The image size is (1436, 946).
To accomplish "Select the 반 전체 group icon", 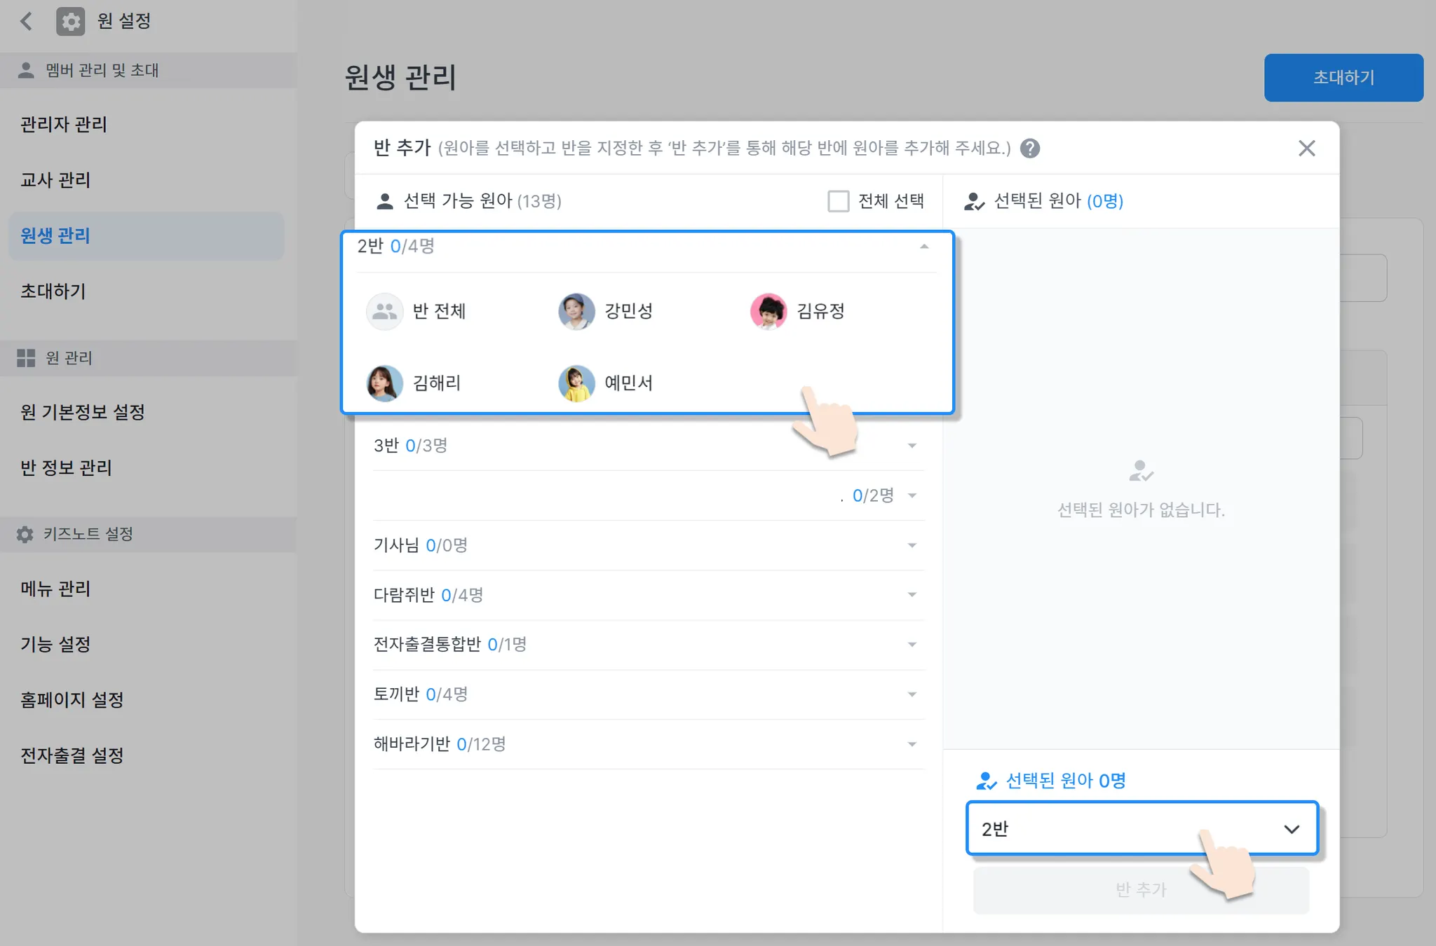I will click(384, 311).
